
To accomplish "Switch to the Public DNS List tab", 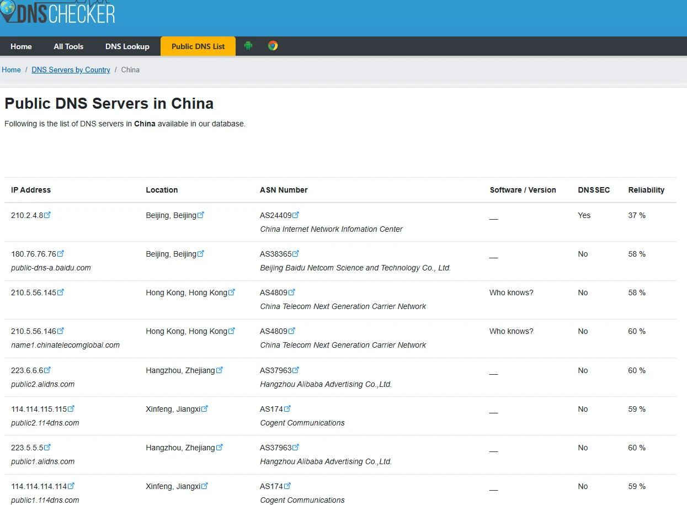I will coord(198,46).
